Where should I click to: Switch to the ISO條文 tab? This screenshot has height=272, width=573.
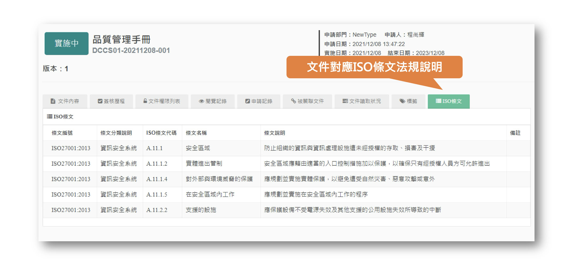tap(448, 101)
